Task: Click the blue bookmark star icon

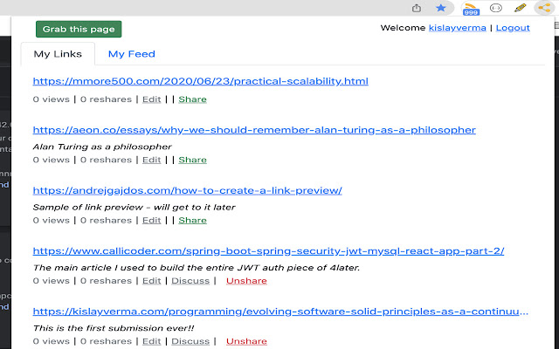Action: [x=441, y=8]
